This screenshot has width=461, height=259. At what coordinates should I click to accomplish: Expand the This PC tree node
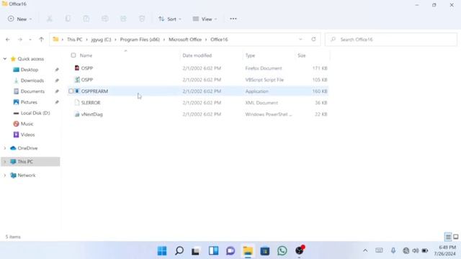click(5, 161)
